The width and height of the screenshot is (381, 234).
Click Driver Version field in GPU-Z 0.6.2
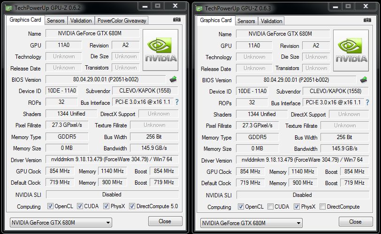pos(112,159)
